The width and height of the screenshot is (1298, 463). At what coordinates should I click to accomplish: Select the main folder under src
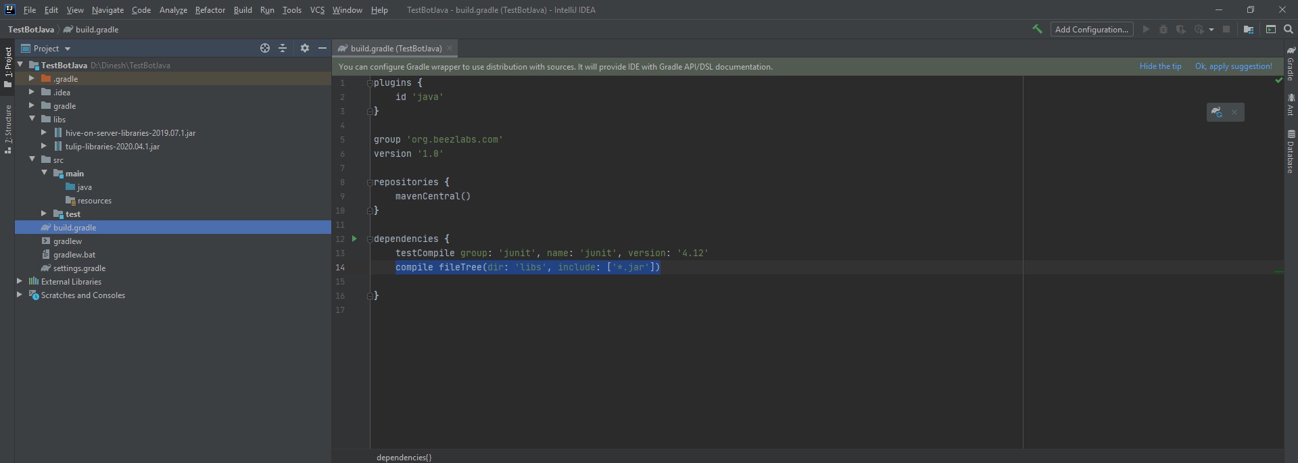click(x=74, y=173)
